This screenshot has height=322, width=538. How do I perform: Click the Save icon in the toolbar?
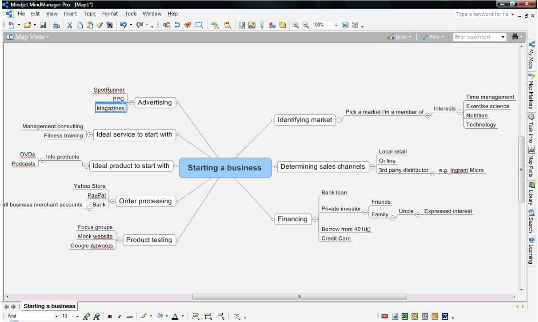tap(43, 25)
